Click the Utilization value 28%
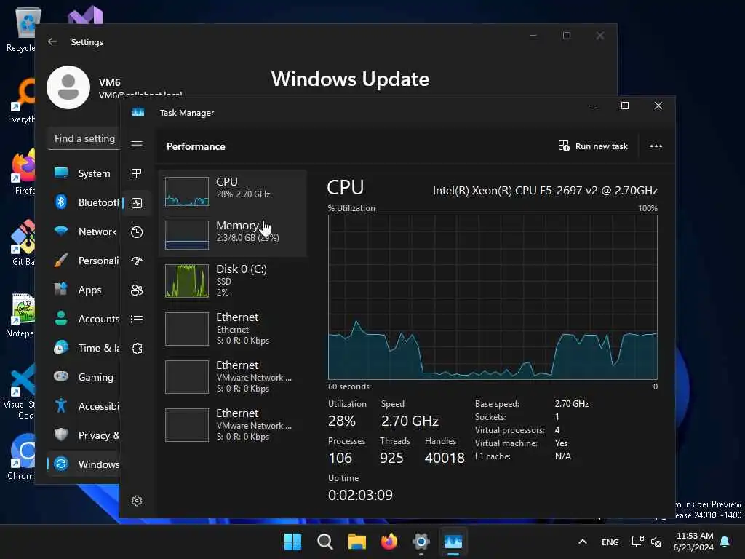The image size is (745, 559). click(x=342, y=421)
